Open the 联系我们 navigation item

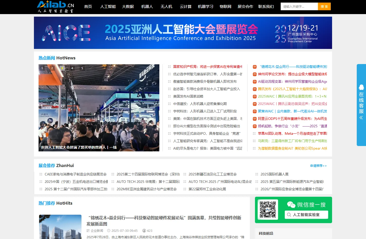(266, 7)
